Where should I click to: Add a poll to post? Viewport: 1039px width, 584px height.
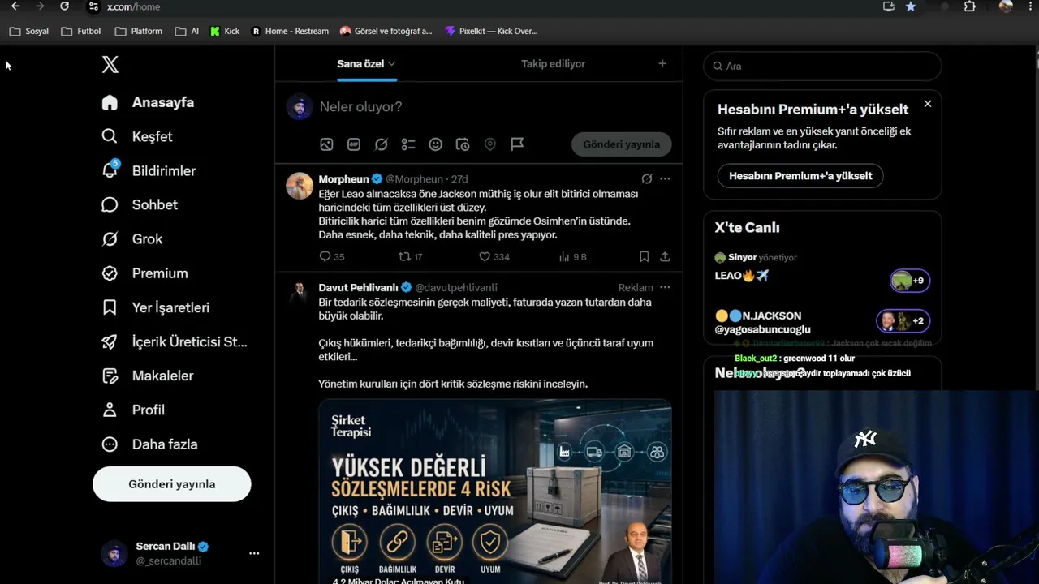pos(408,144)
